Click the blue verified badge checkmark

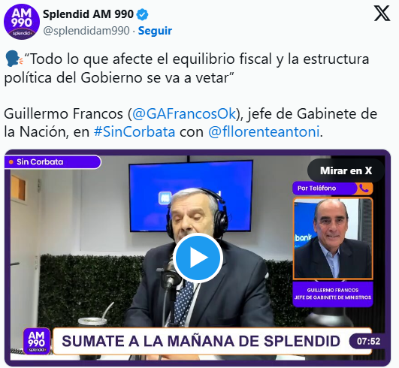click(x=143, y=14)
